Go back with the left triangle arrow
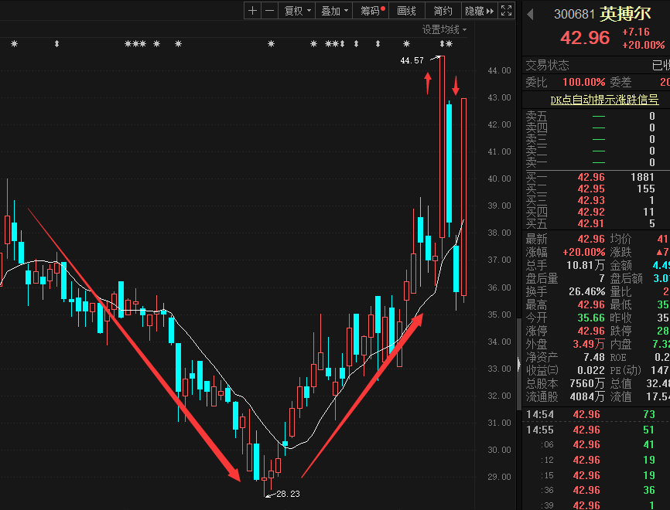This screenshot has width=670, height=510. point(530,15)
